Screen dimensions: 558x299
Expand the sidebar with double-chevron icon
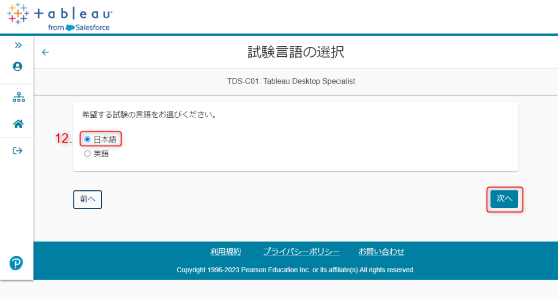(18, 45)
